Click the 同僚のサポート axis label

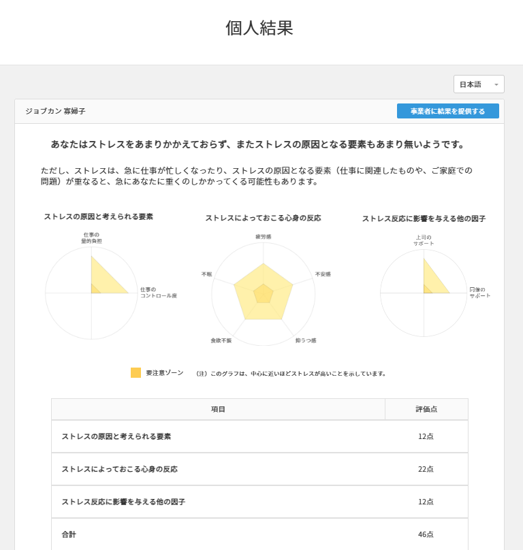480,293
